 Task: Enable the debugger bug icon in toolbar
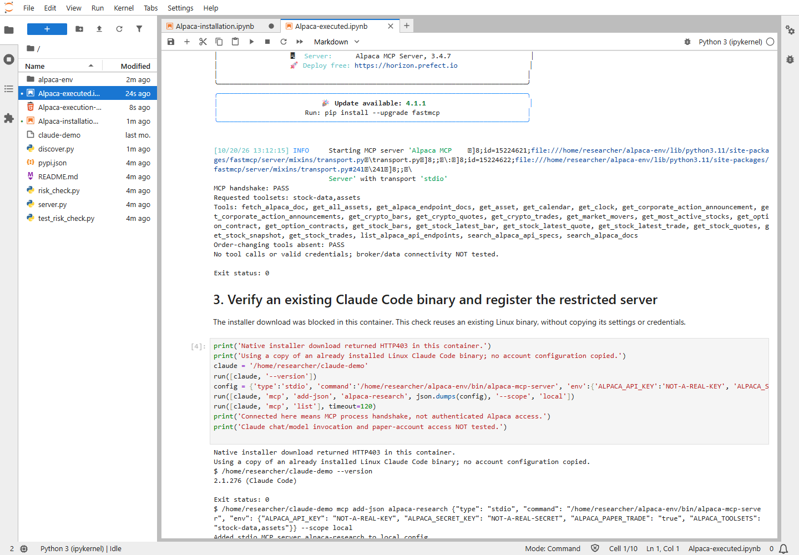pyautogui.click(x=687, y=42)
